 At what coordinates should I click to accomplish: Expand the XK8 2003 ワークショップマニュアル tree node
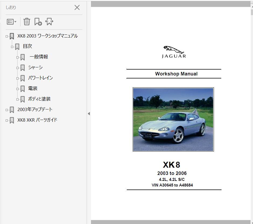tap(7, 36)
